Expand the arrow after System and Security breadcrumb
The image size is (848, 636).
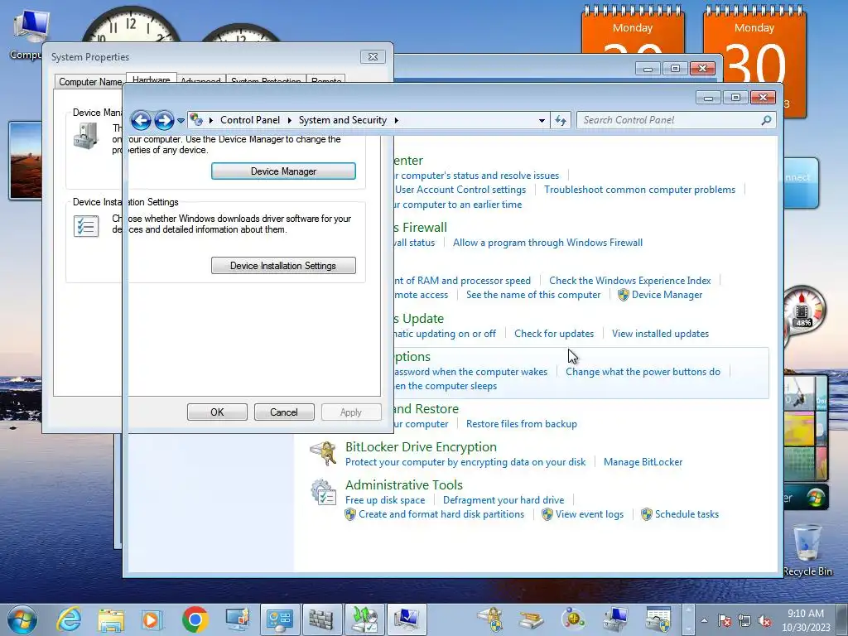397,120
